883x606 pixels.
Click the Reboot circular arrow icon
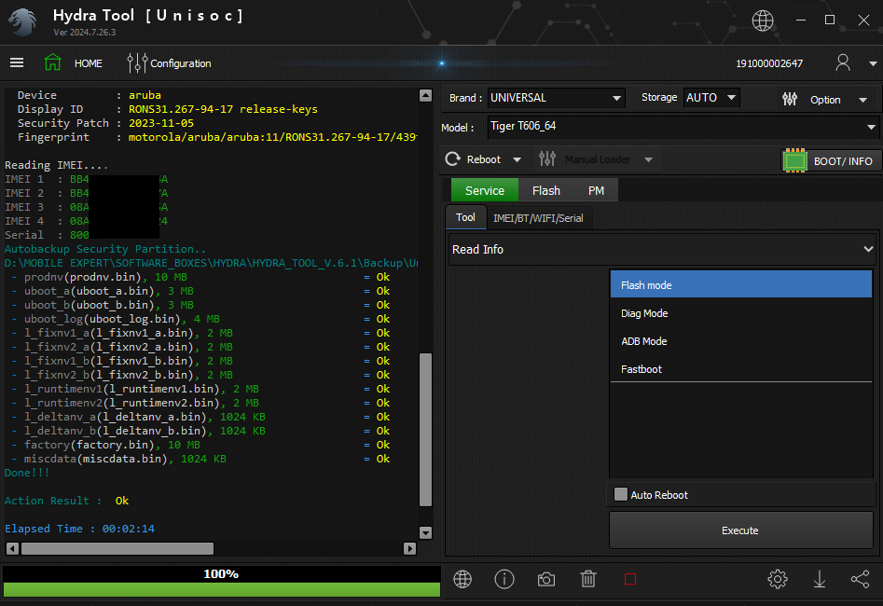tap(453, 159)
